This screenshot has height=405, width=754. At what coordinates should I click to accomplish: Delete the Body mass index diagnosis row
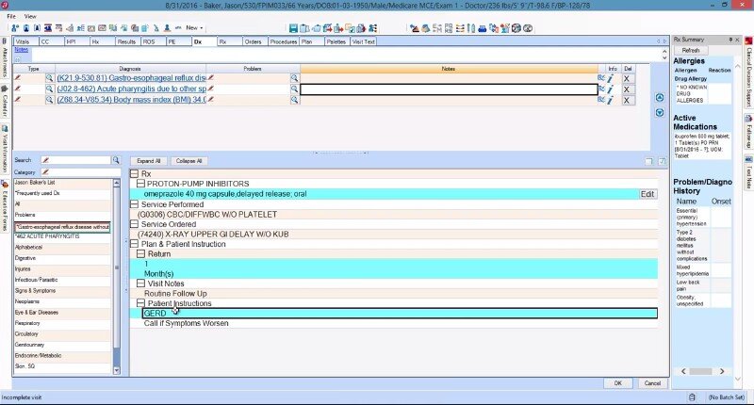628,100
